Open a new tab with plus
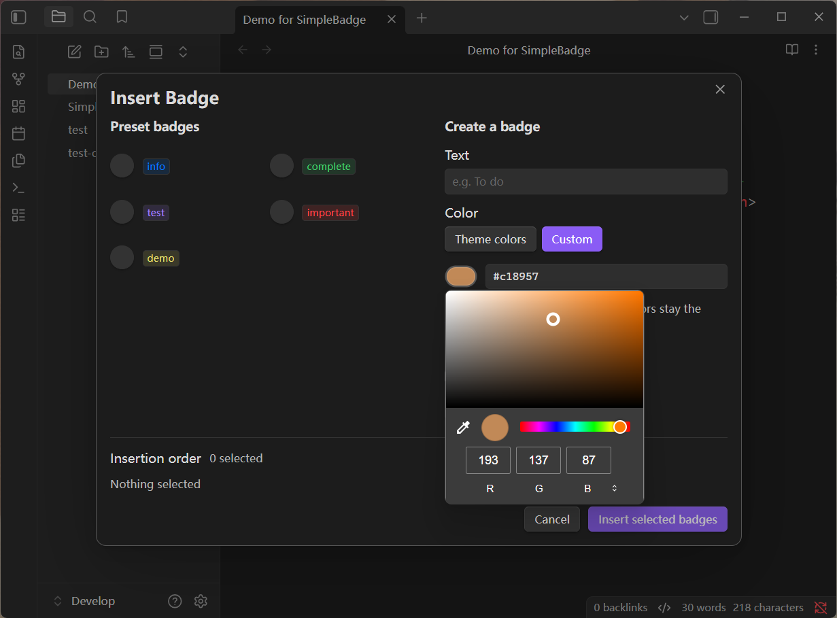The image size is (837, 618). (422, 18)
